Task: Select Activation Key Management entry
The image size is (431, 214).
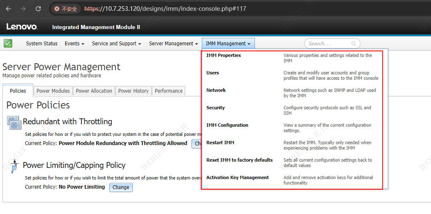Action: coord(238,177)
